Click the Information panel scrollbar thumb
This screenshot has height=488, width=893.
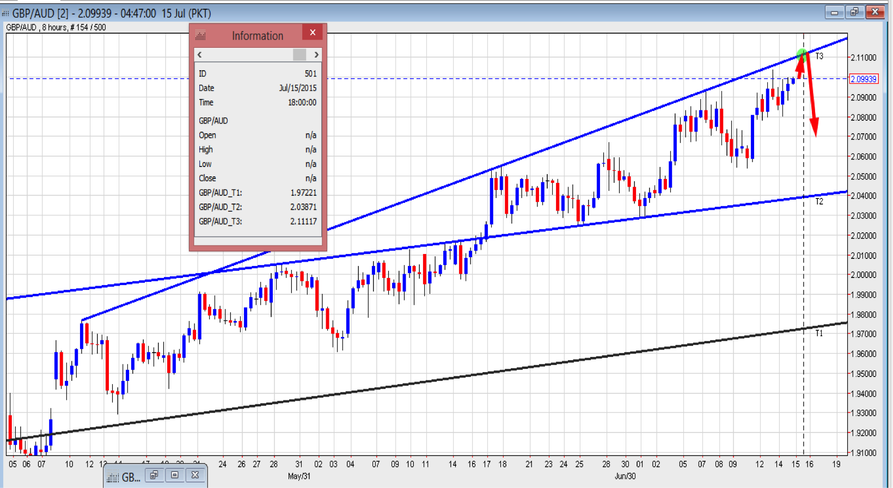299,54
